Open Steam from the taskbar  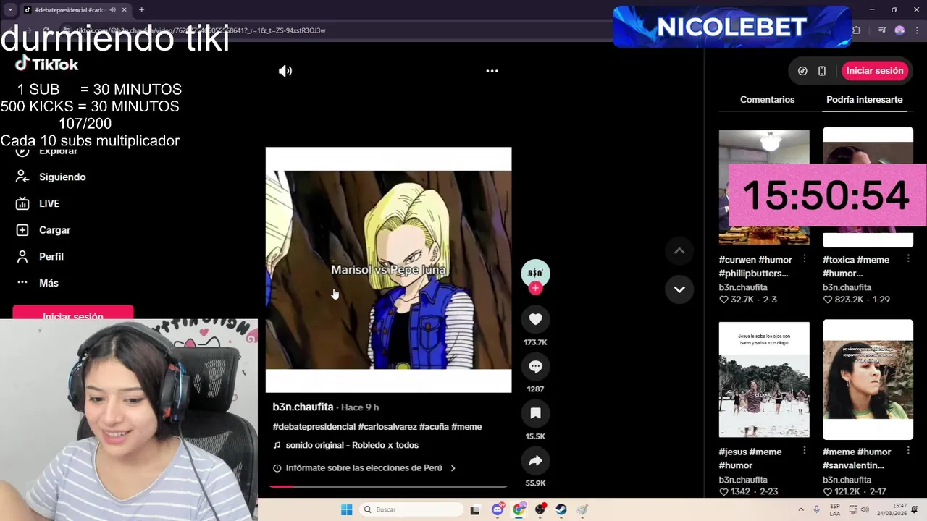561,509
